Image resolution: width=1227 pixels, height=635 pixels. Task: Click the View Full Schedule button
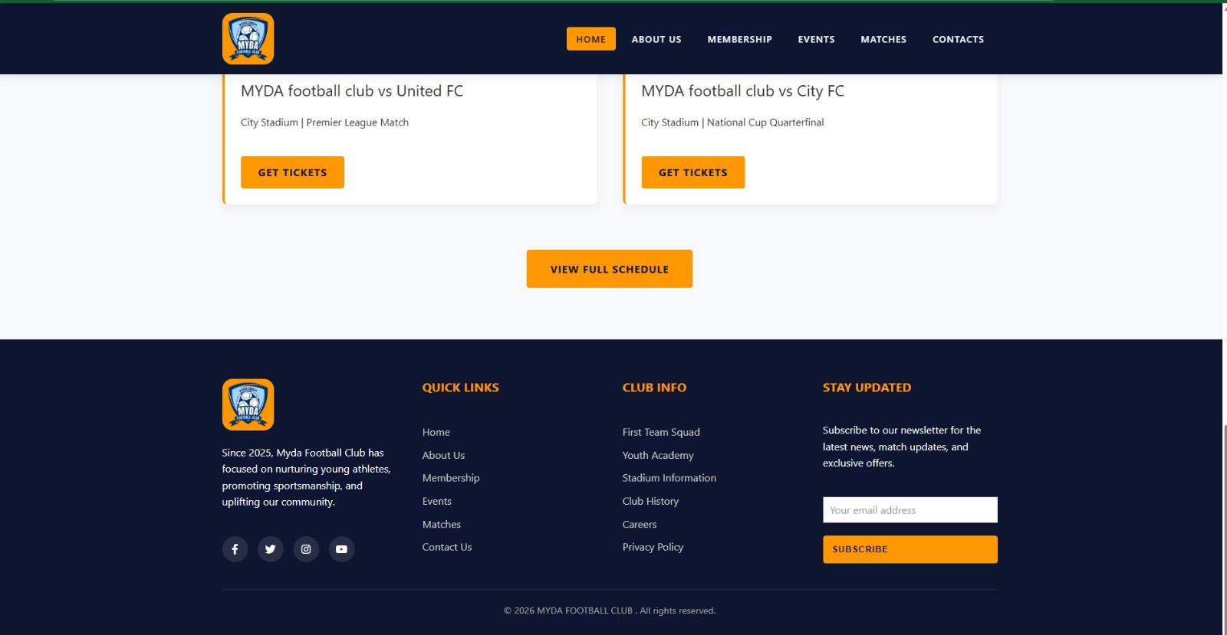point(610,269)
